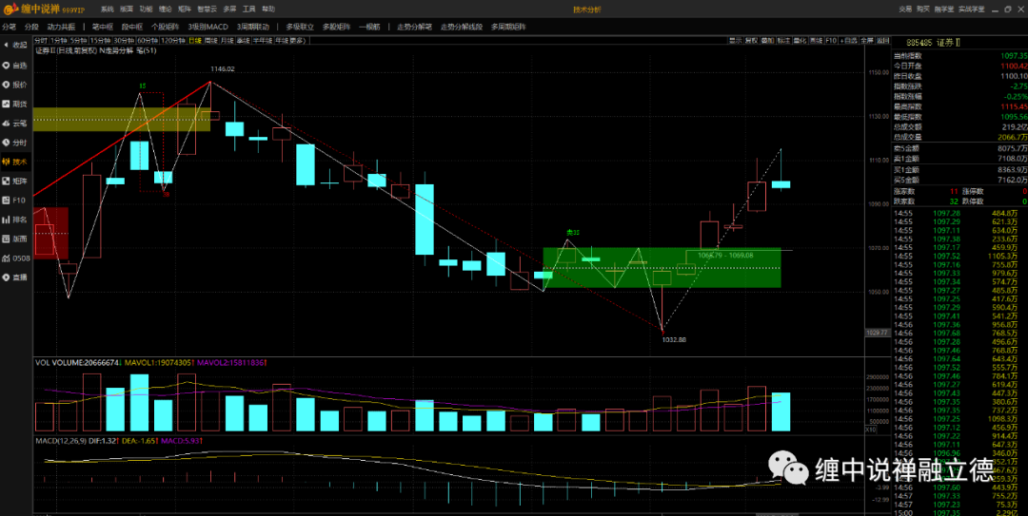The width and height of the screenshot is (1028, 516).
Task: Switch to 15分钟 period tab
Action: [x=100, y=41]
